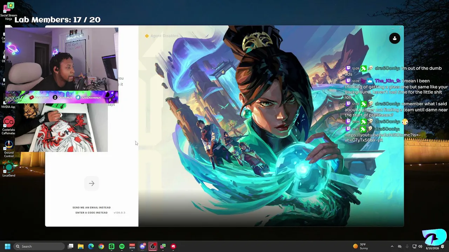Launch Microsoft Edge from the taskbar
Image resolution: width=449 pixels, height=252 pixels.
(91, 246)
